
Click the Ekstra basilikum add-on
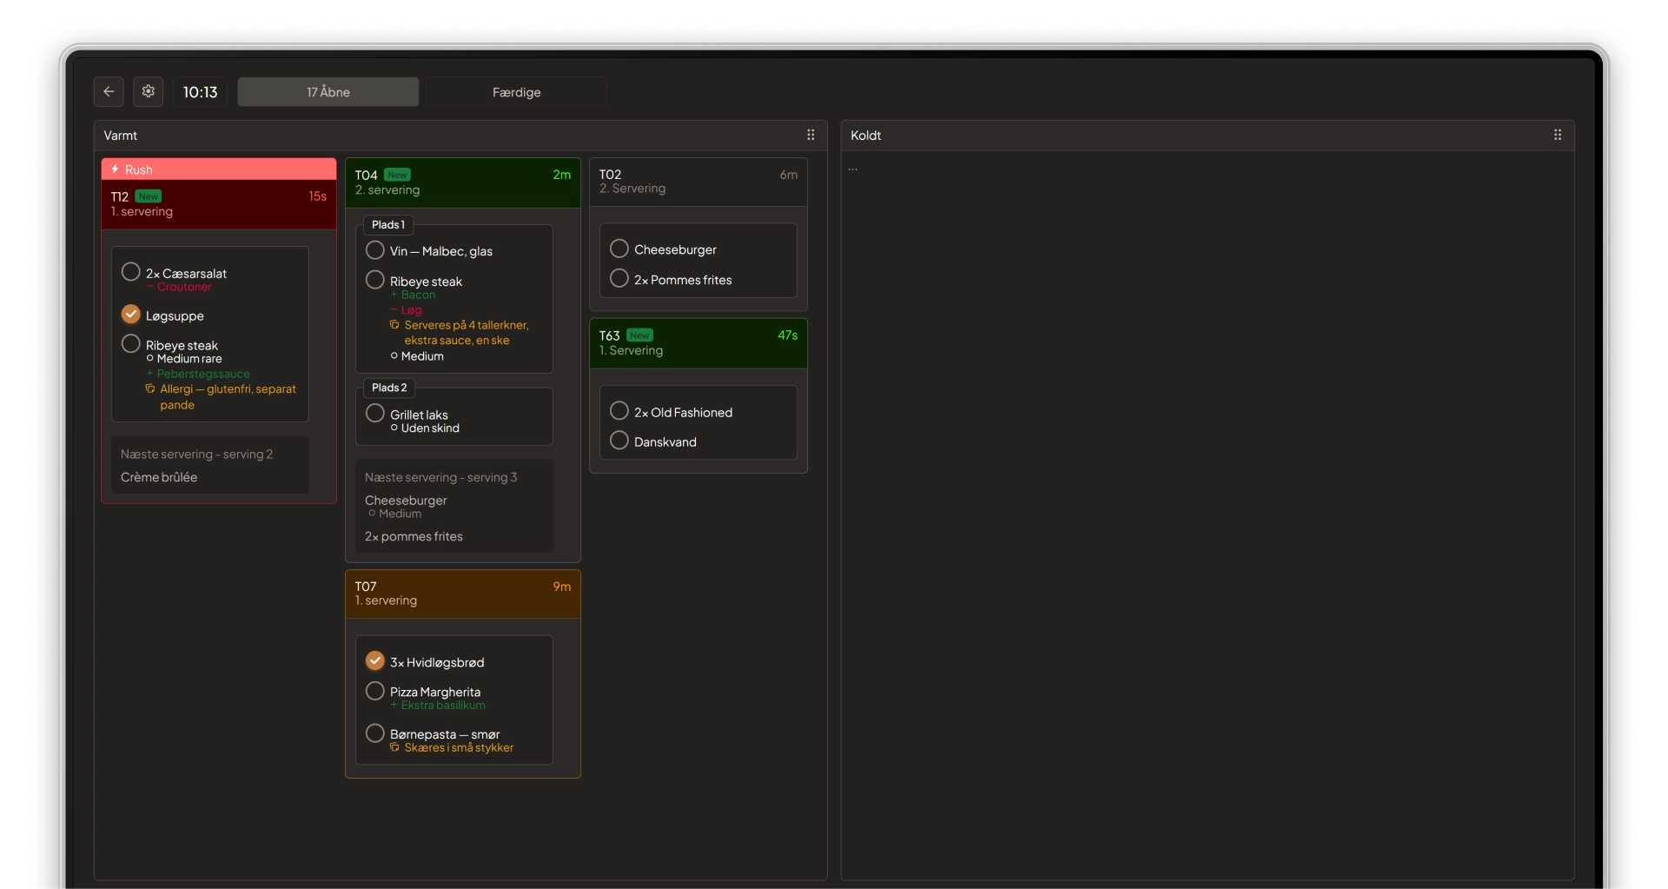pyautogui.click(x=438, y=706)
